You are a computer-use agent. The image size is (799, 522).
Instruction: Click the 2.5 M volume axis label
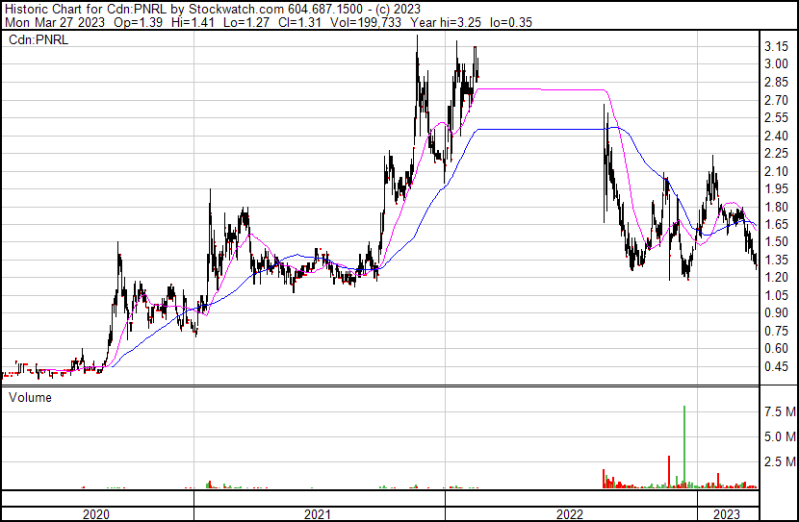[x=778, y=462]
